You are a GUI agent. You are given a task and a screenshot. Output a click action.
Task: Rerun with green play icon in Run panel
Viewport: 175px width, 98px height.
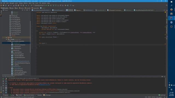[x=3, y=79]
